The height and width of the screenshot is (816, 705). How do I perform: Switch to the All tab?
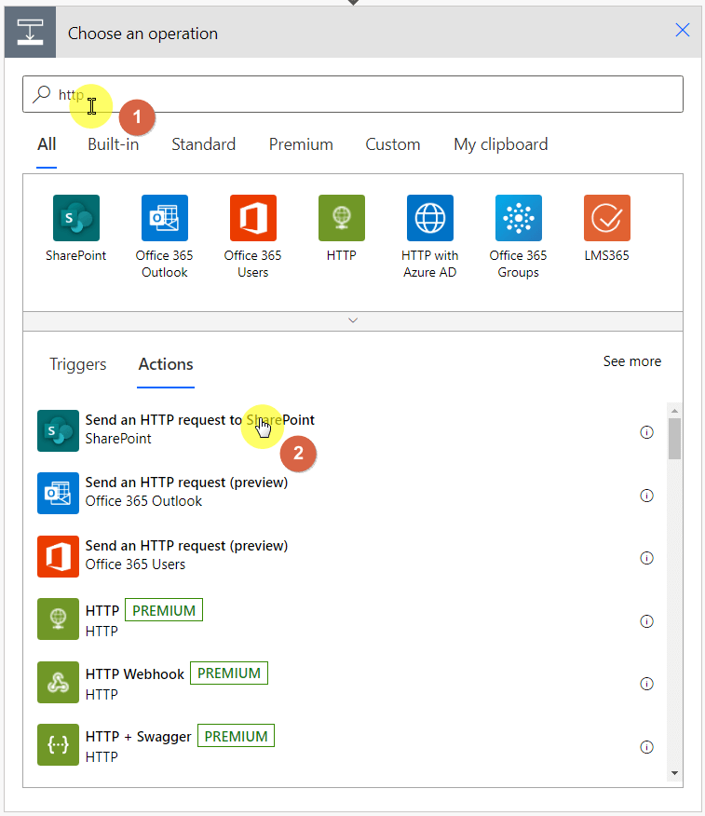[47, 144]
